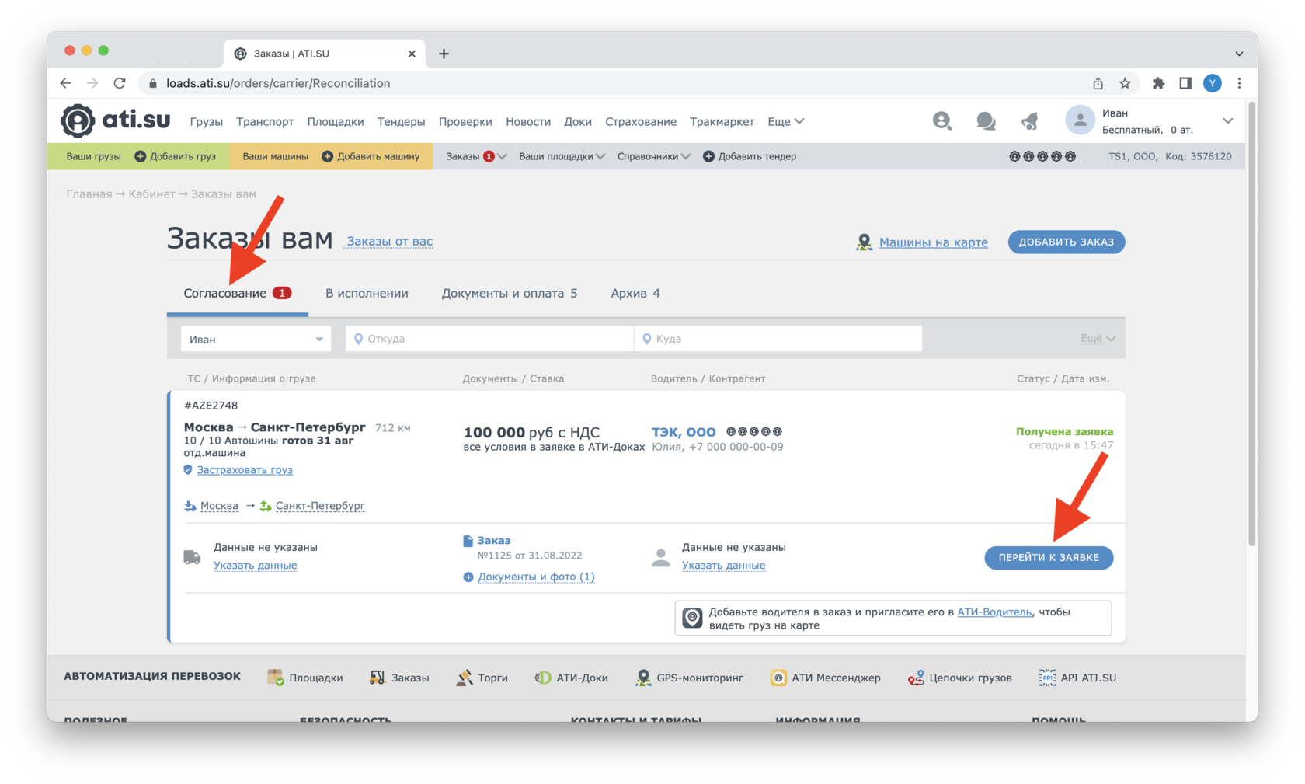Click the rating stars next to ТЭК, ООО
This screenshot has height=784, width=1305.
754,431
